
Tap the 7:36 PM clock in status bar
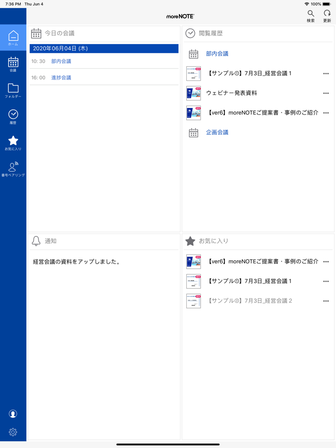pyautogui.click(x=13, y=4)
